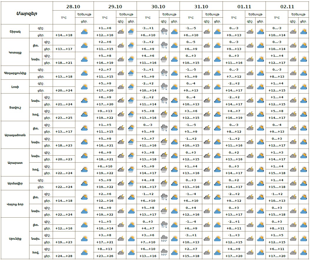
Task: Click the Վայոց ձոր region label
Action: point(15,204)
